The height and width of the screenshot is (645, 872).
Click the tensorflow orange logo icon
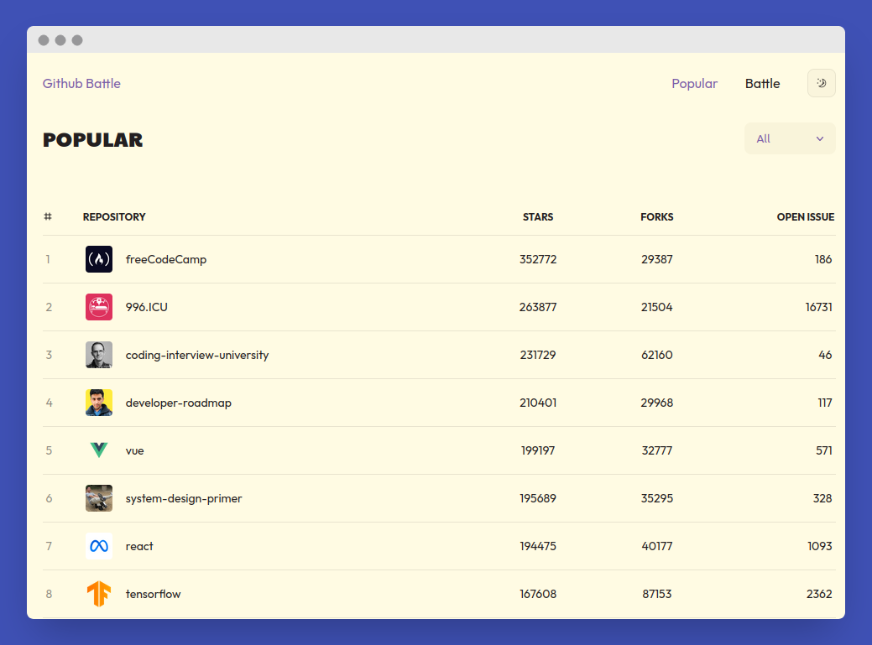(x=99, y=594)
